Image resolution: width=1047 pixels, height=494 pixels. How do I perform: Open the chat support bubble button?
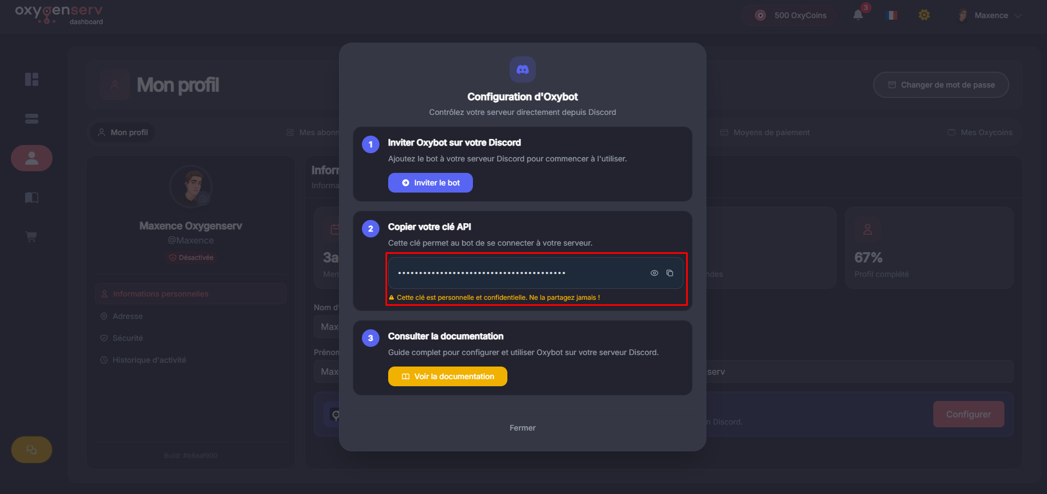[x=32, y=450]
